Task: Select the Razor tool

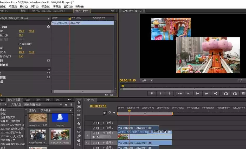Action: click(x=79, y=124)
